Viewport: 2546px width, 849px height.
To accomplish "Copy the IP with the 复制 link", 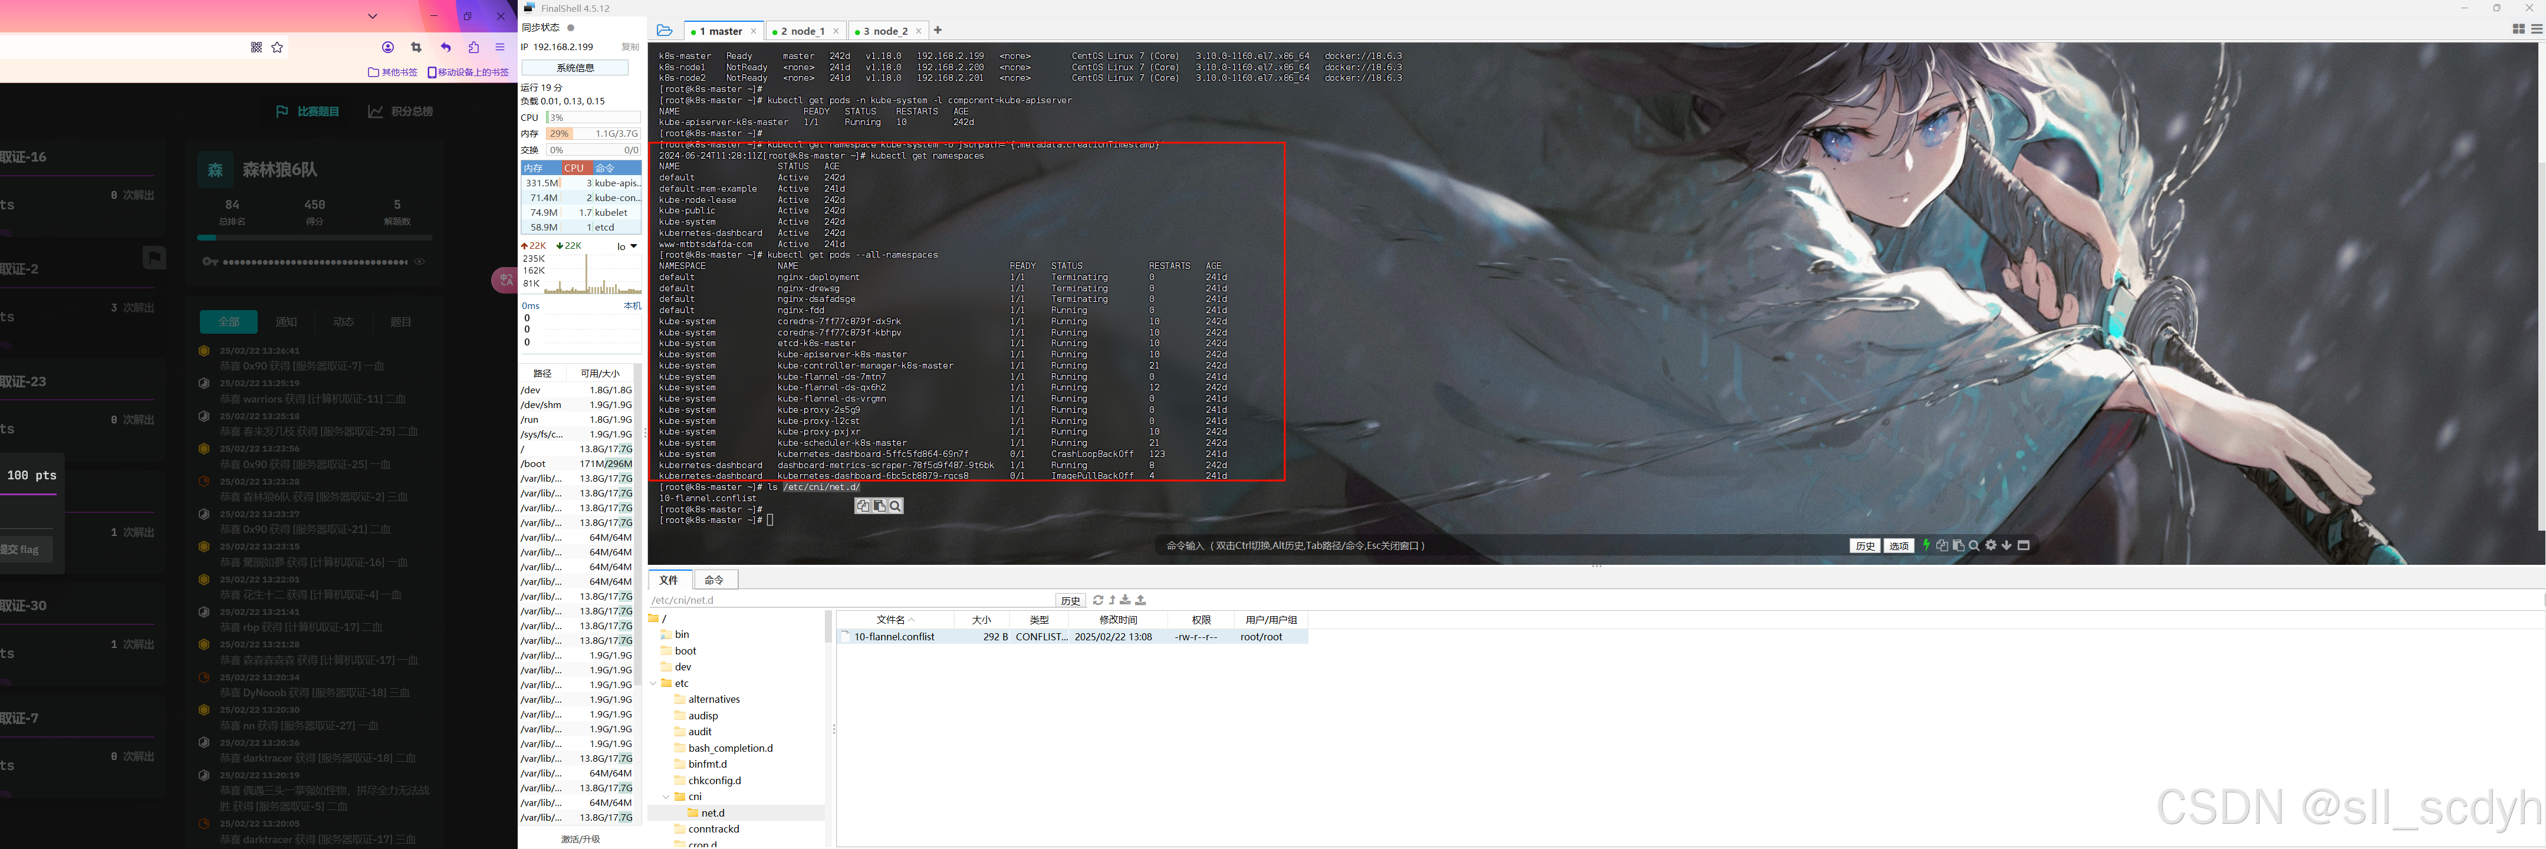I will [630, 47].
